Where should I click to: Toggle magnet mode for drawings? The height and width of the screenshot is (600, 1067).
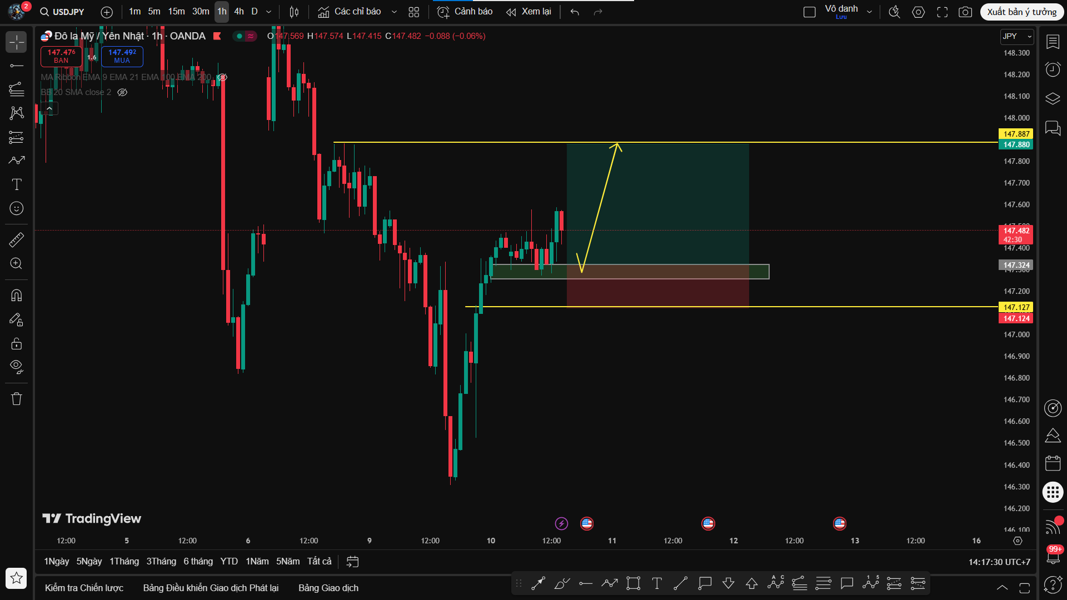pos(17,295)
